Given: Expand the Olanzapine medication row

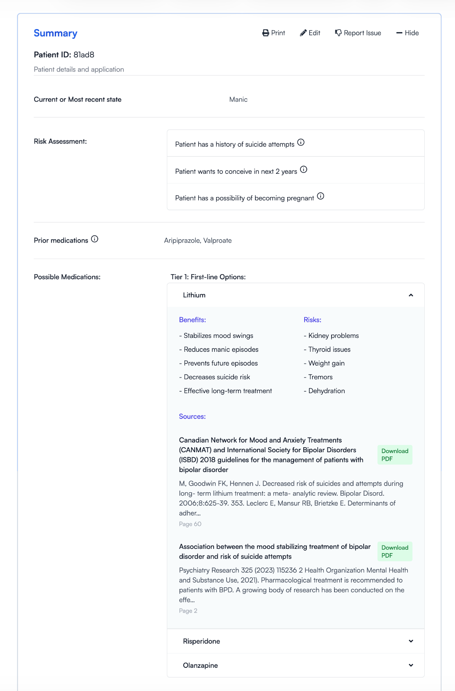Looking at the screenshot, I should pyautogui.click(x=296, y=665).
